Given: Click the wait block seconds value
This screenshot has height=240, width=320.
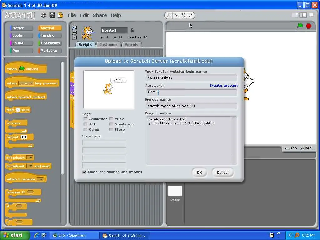Looking at the screenshot, I should [x=18, y=110].
